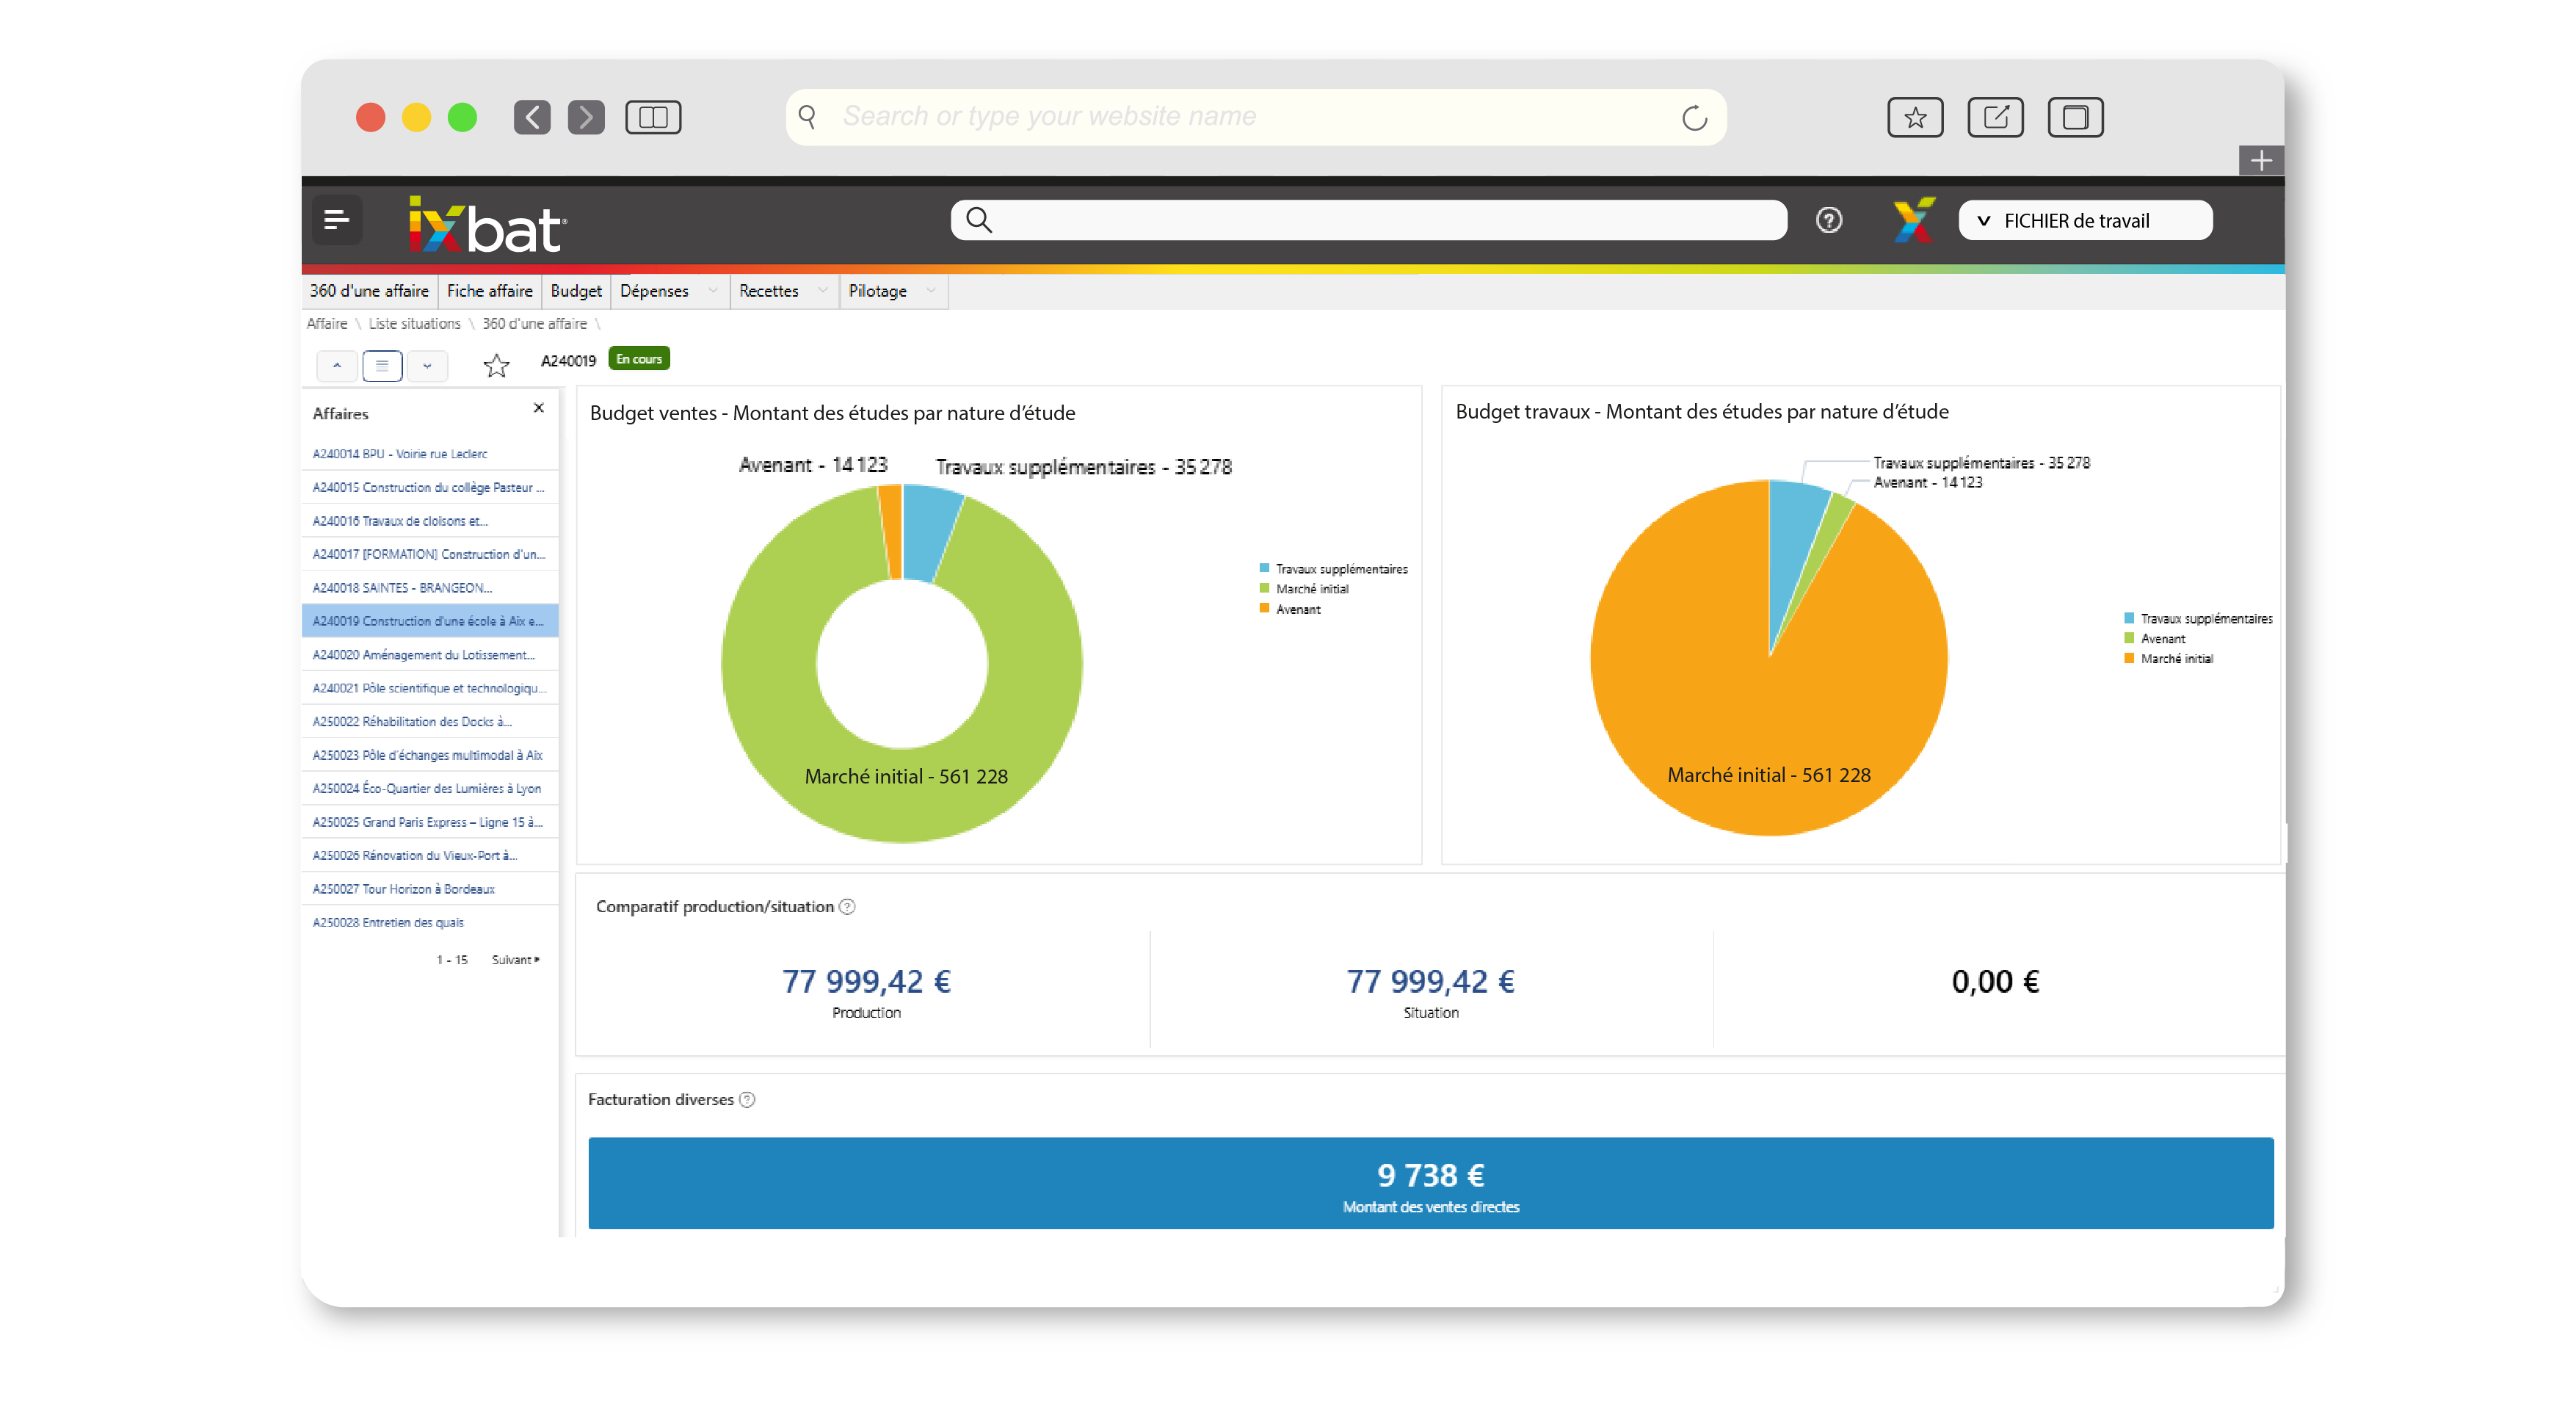This screenshot has height=1426, width=2576.
Task: Close the Affaires side panel
Action: click(x=539, y=408)
